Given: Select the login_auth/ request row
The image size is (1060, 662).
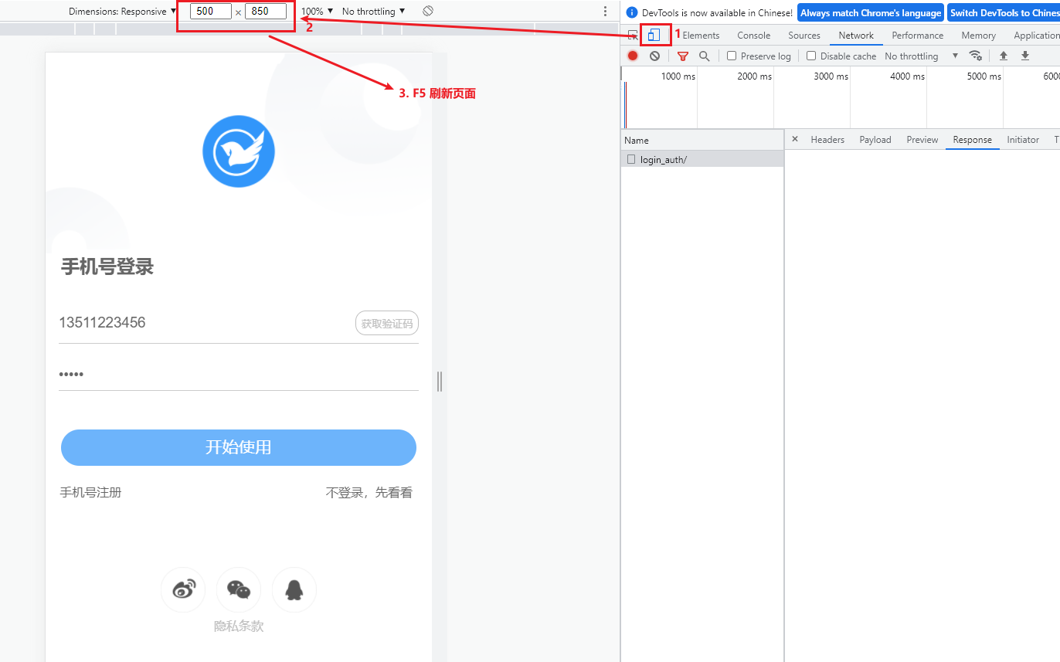Looking at the screenshot, I should click(702, 159).
